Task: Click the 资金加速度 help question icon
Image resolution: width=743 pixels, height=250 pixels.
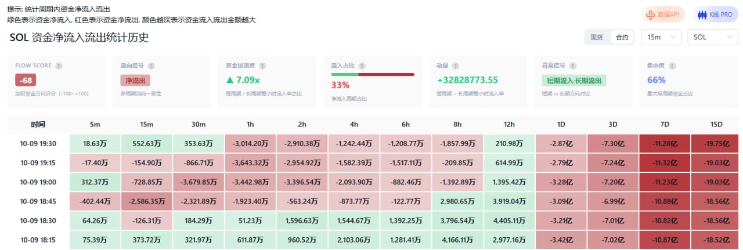Action: tap(264, 66)
